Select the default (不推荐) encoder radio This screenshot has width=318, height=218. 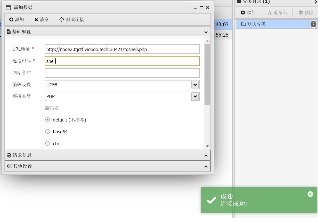click(x=47, y=120)
